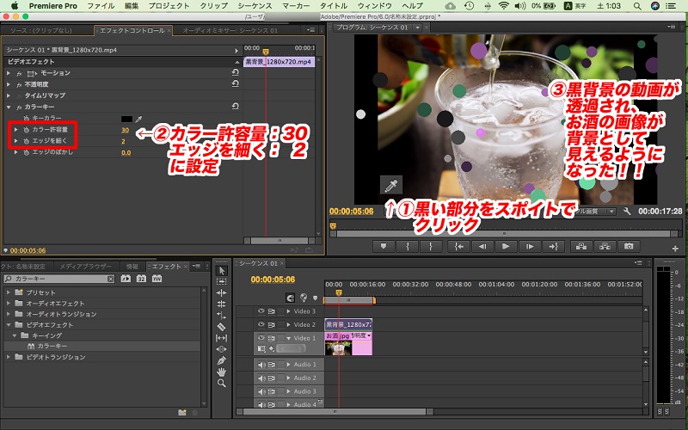Mute Audio 3 track output
688x430 pixels.
point(261,391)
